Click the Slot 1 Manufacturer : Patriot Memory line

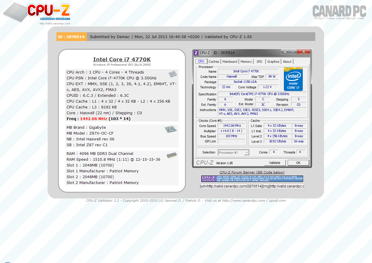click(103, 171)
